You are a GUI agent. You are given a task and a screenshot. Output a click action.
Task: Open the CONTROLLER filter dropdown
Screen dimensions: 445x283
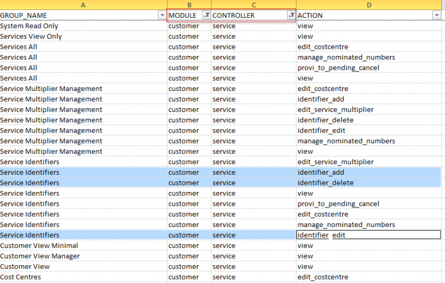tap(291, 16)
